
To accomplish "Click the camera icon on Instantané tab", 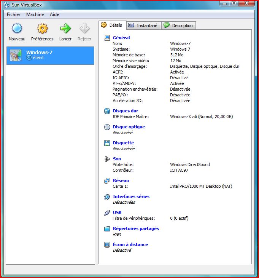I will click(x=131, y=25).
